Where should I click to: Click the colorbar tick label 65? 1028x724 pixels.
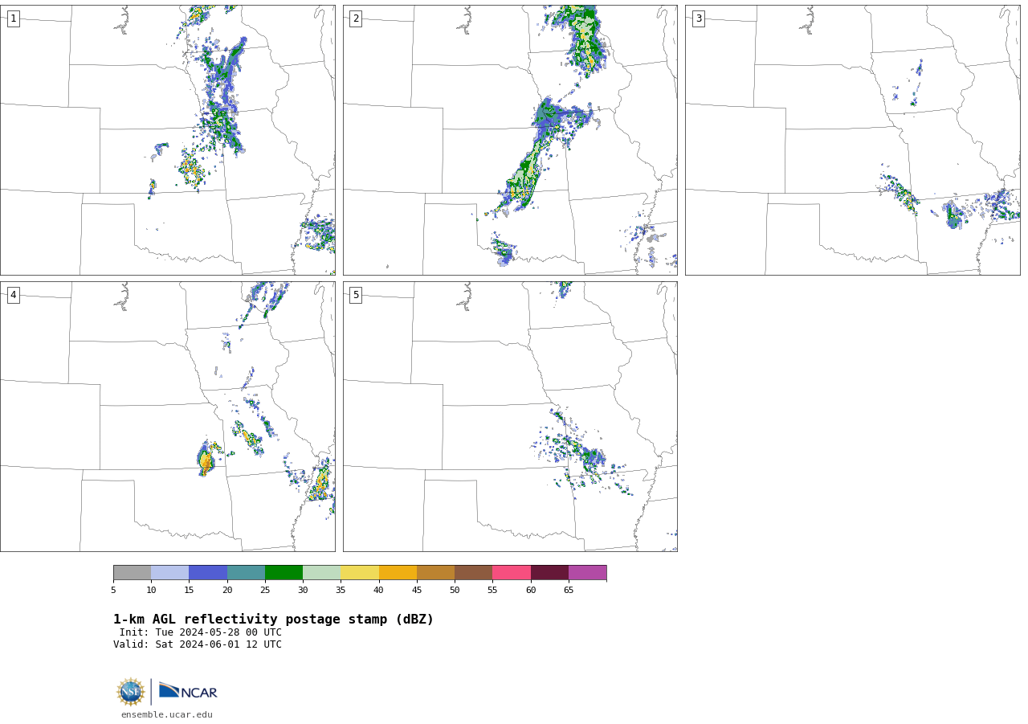tap(569, 590)
